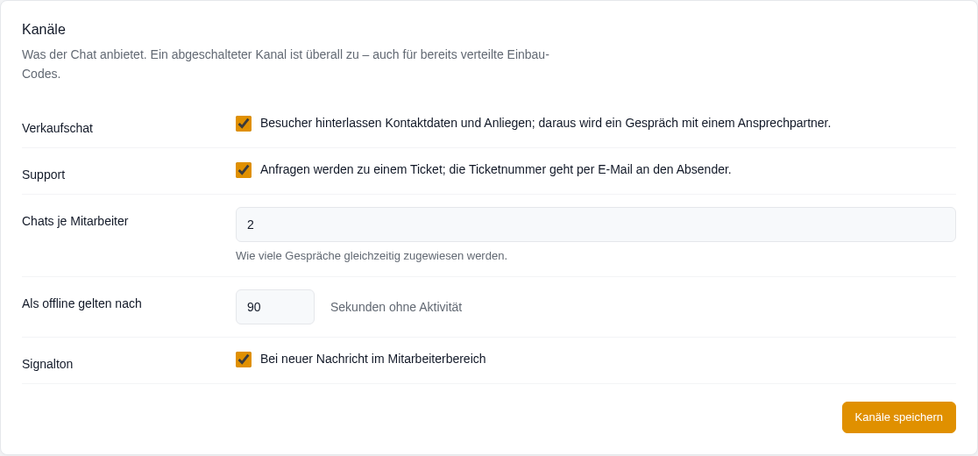Click intro text "Was der Chat anbietet"
The width and height of the screenshot is (978, 456).
286,64
